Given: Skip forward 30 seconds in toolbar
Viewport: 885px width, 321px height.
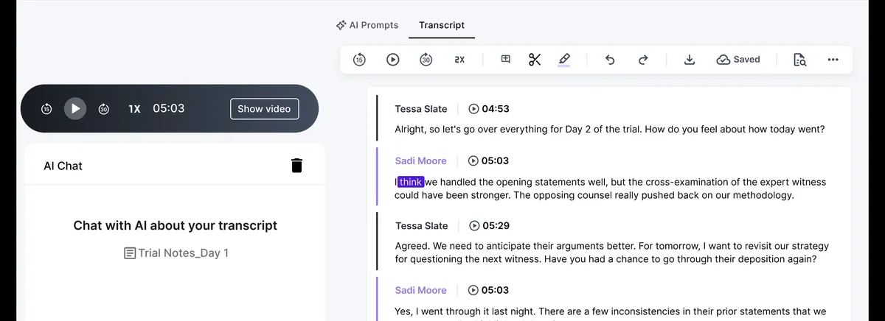Looking at the screenshot, I should pyautogui.click(x=426, y=60).
